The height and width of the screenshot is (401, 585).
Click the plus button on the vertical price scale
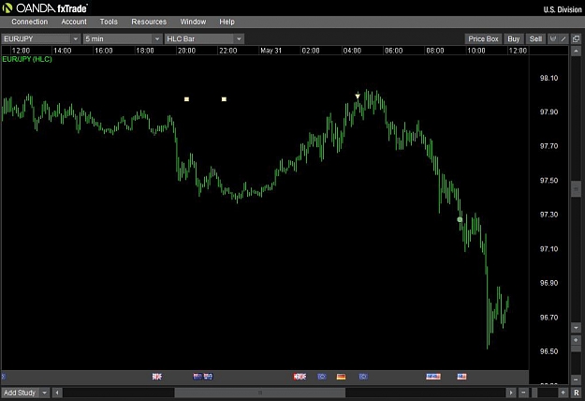576,340
